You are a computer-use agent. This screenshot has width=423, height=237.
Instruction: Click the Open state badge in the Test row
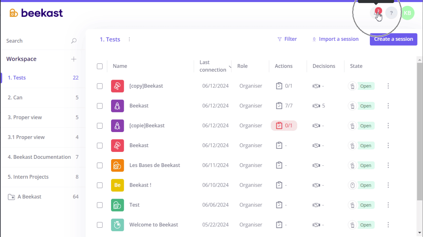366,205
